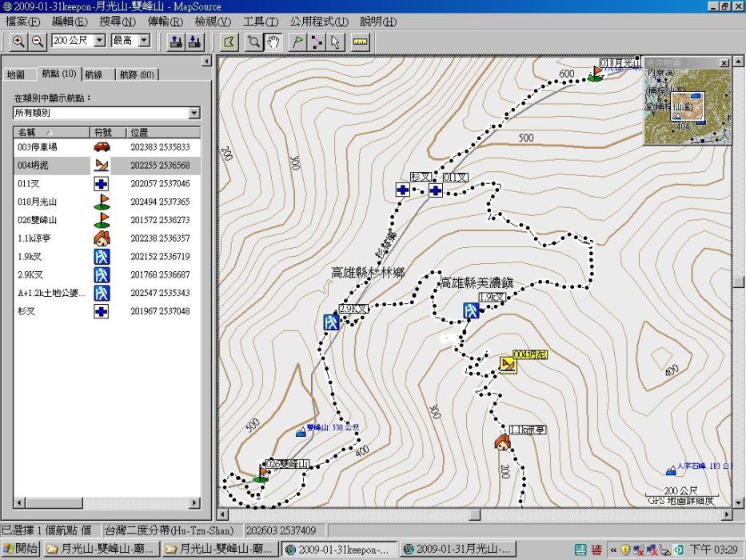The height and width of the screenshot is (560, 746).
Task: Sort waypoints by 位置 column header
Action: coord(162,132)
